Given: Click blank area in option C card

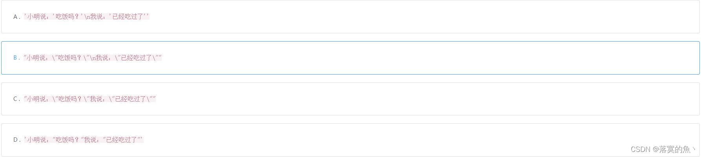Looking at the screenshot, I should coord(392,99).
